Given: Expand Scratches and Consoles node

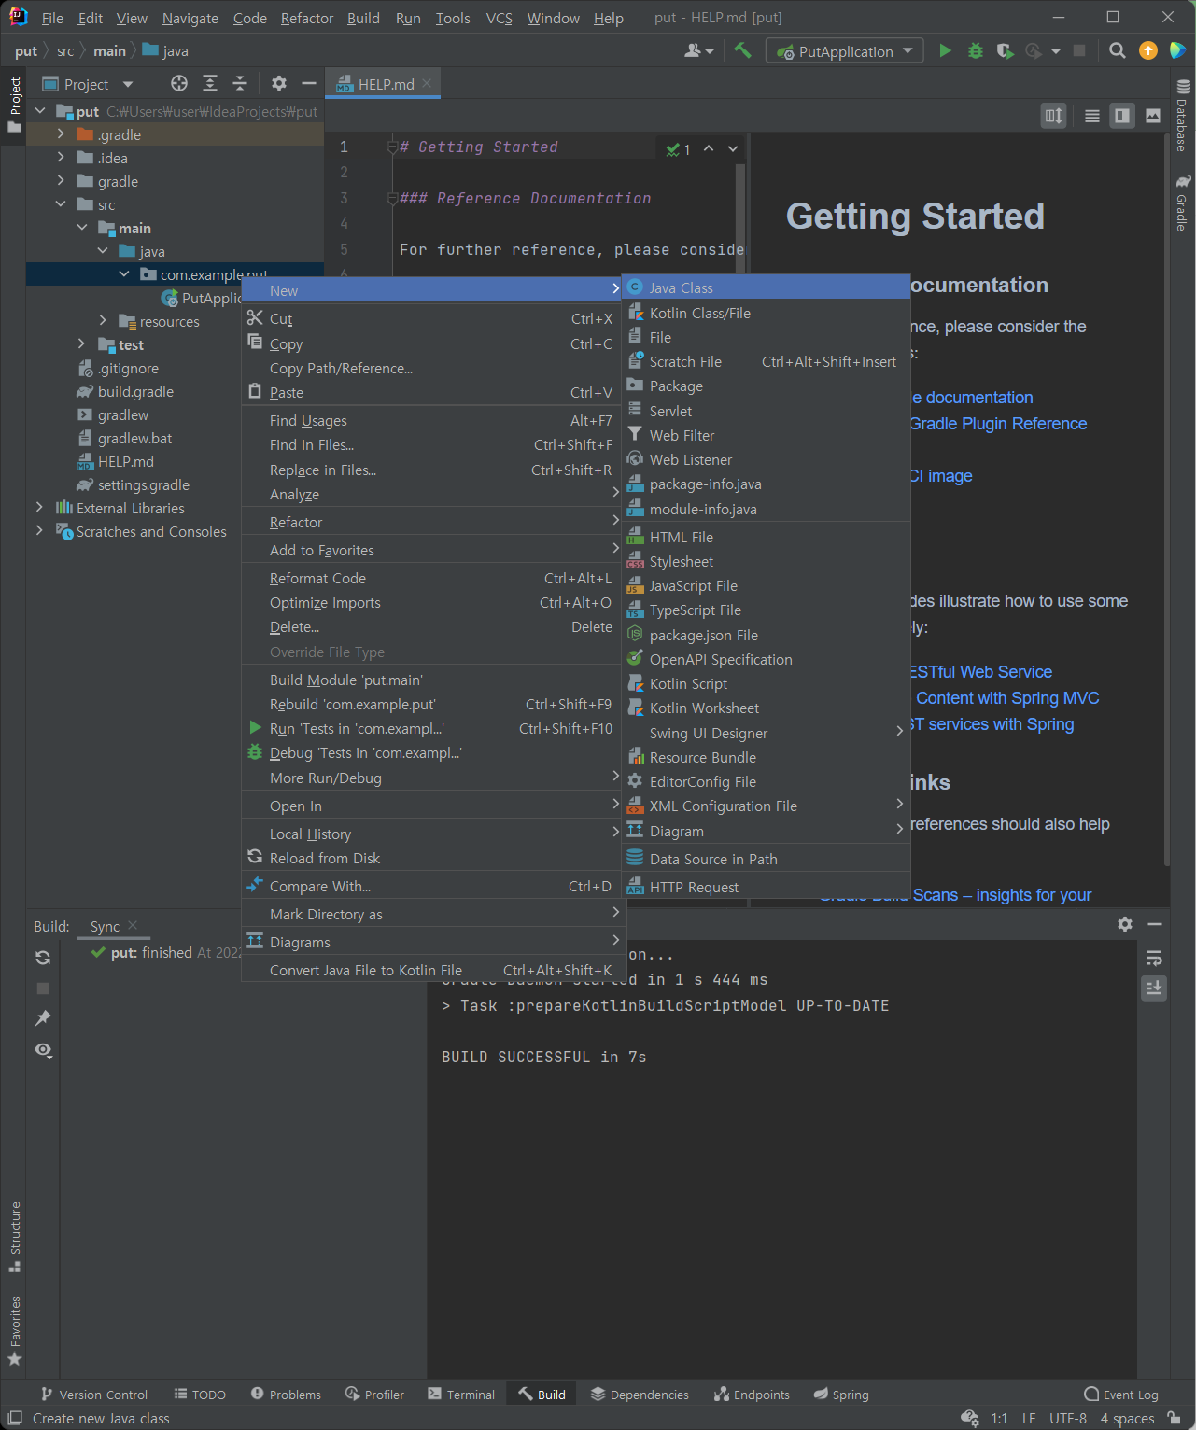Looking at the screenshot, I should pyautogui.click(x=39, y=531).
